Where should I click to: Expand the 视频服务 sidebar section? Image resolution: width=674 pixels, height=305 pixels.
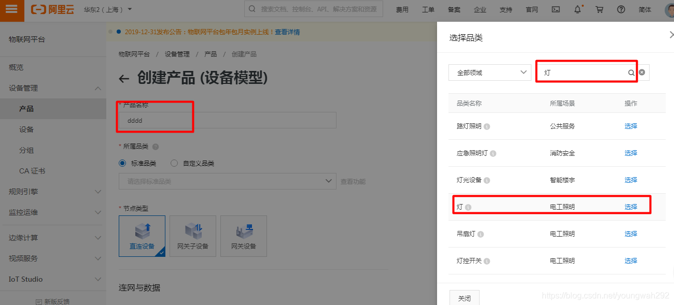point(53,258)
